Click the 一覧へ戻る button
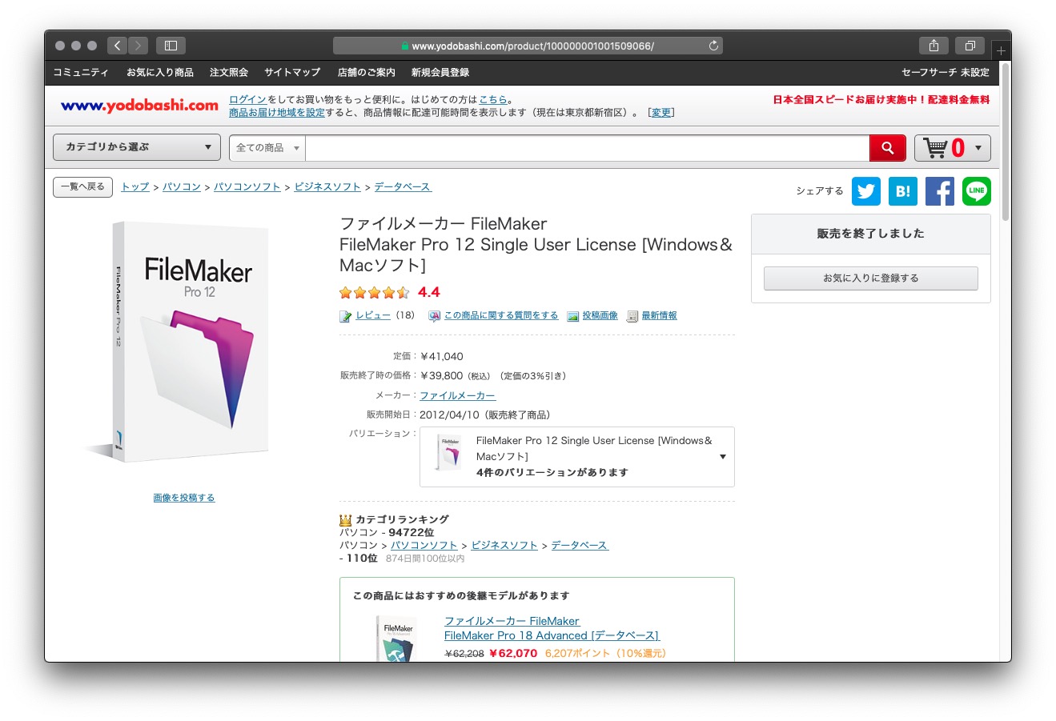This screenshot has height=721, width=1056. tap(82, 186)
